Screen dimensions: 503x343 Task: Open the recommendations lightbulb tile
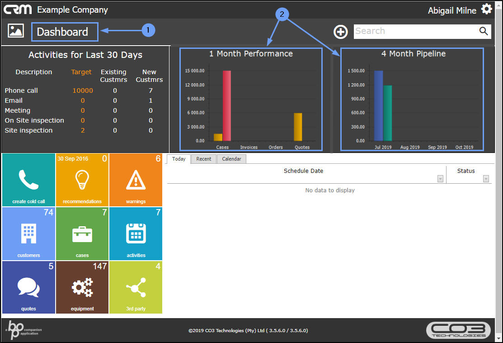coord(82,180)
